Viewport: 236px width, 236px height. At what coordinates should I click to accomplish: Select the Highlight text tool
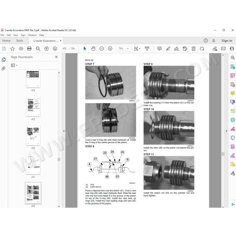[x=168, y=49]
